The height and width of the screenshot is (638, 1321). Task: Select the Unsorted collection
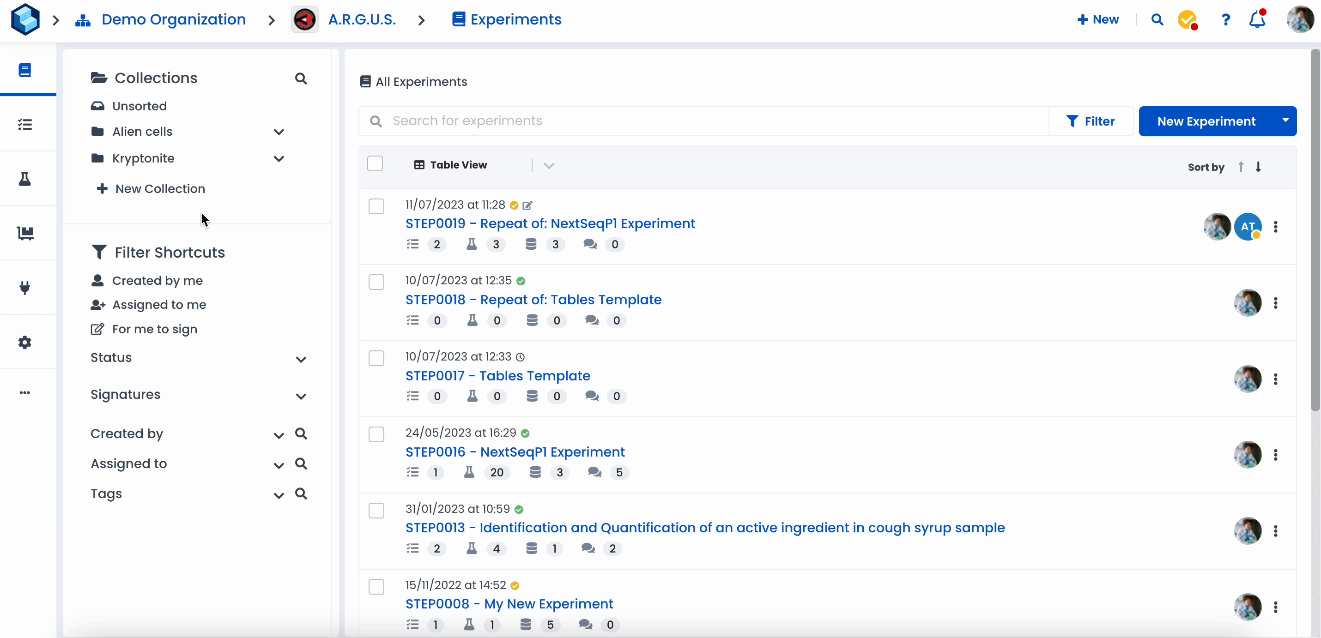click(x=139, y=106)
